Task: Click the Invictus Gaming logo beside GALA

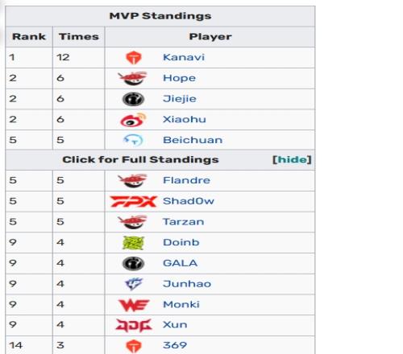Action: click(133, 263)
